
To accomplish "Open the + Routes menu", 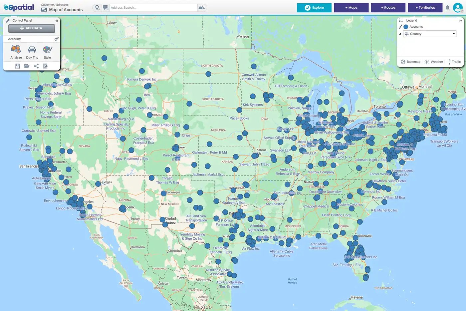I will [388, 8].
